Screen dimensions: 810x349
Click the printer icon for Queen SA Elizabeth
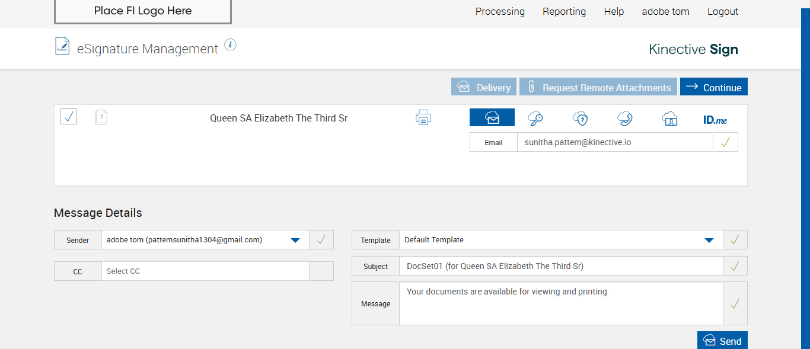tap(423, 118)
